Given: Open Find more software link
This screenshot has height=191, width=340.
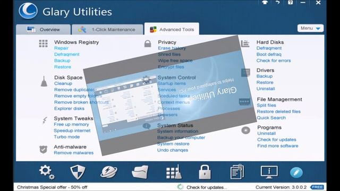Looking at the screenshot, I should pos(277,146).
